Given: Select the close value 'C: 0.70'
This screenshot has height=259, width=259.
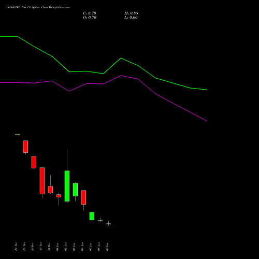Looking at the screenshot, I should [x=90, y=13].
